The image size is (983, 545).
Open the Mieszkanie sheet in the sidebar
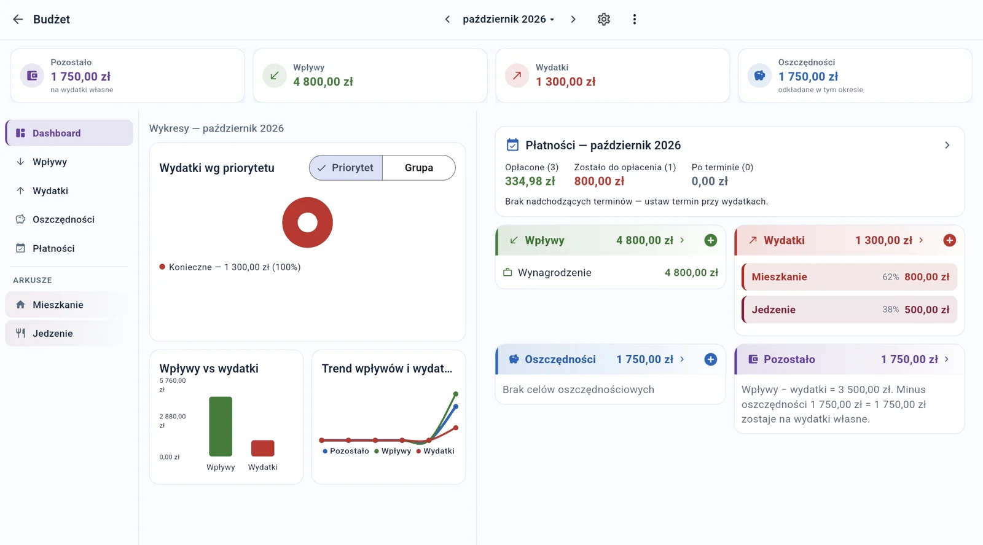69,305
